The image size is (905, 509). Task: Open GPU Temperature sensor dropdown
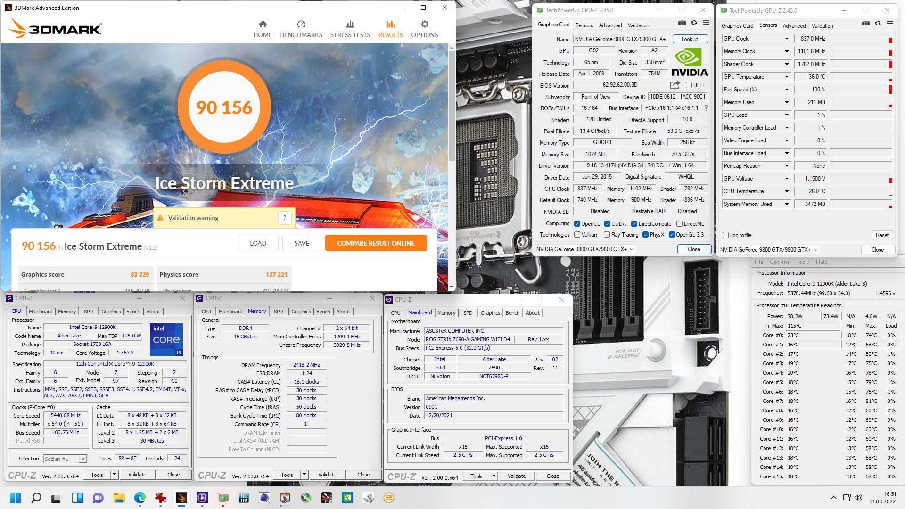(x=786, y=77)
